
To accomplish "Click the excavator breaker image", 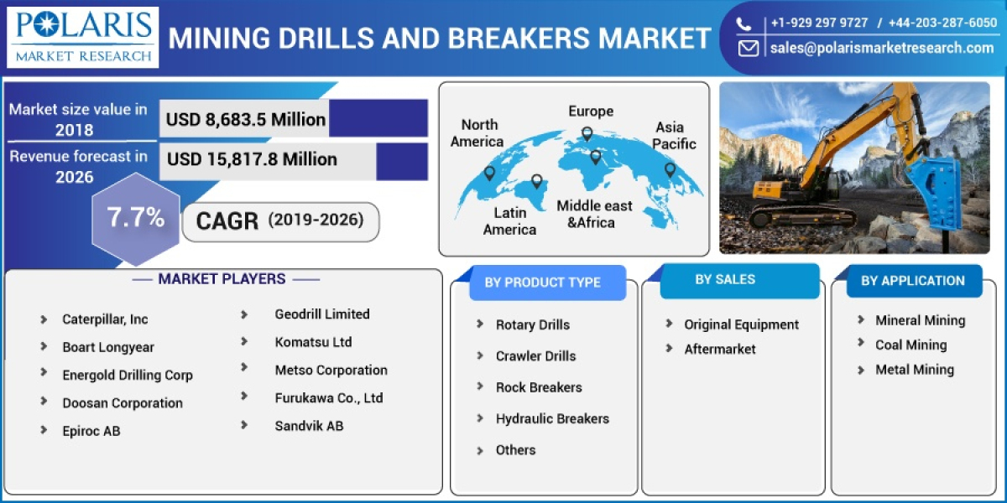I will coord(860,168).
